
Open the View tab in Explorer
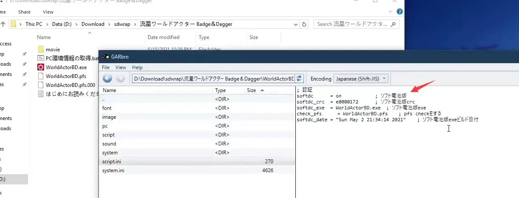coord(48,12)
